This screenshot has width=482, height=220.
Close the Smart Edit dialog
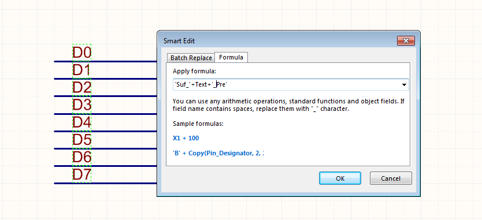point(406,41)
